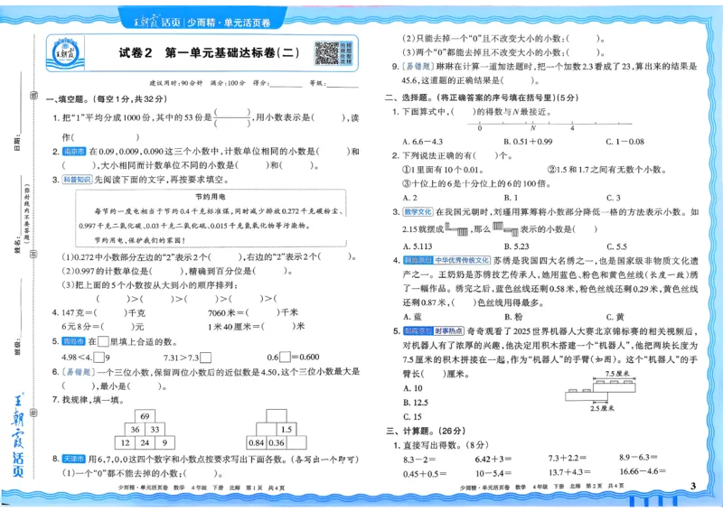
Task: Click the 时事热点 tag on choice question 5
Action: click(448, 330)
